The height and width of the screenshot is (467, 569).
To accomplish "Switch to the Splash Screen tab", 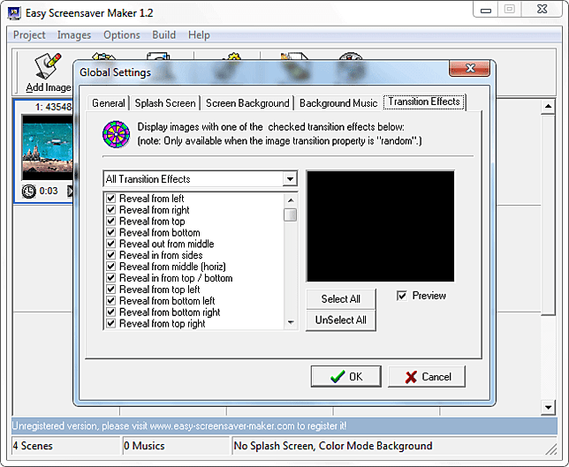I will click(x=165, y=103).
